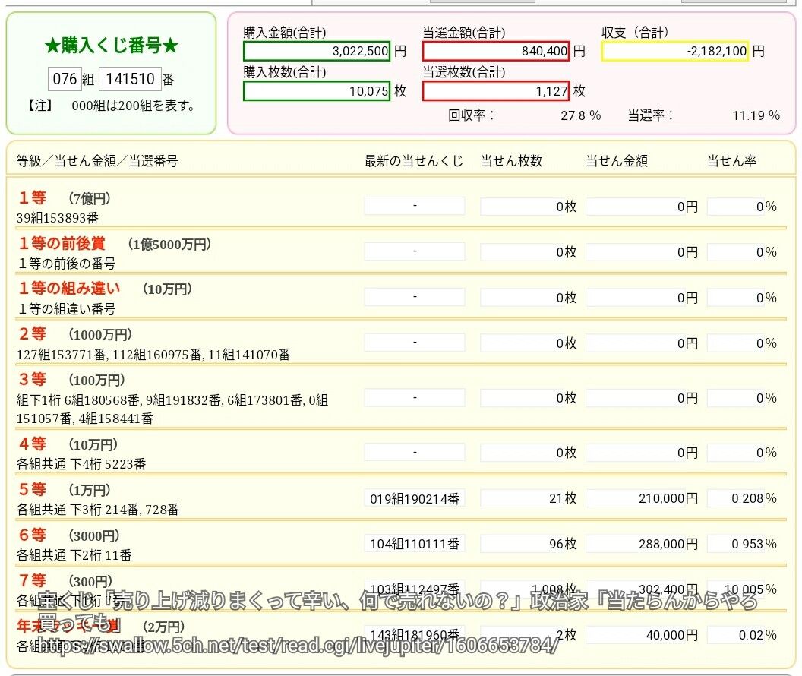Screen dimensions: 802x676
Task: Select winnings total 840,400 field
Action: (x=496, y=51)
